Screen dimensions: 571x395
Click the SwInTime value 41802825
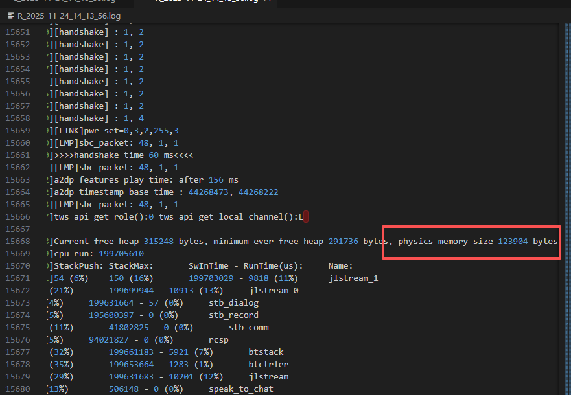128,328
